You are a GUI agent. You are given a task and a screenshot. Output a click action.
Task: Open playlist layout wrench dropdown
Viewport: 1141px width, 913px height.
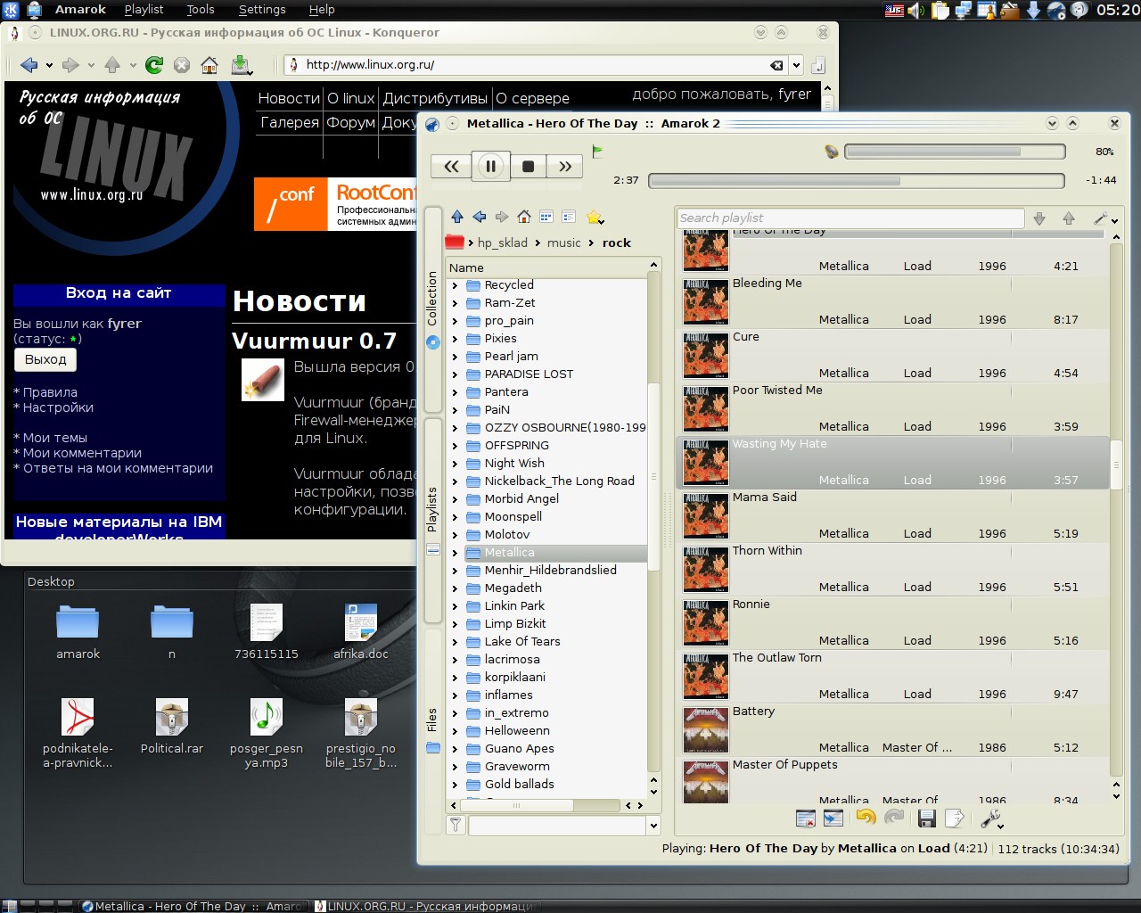[991, 818]
